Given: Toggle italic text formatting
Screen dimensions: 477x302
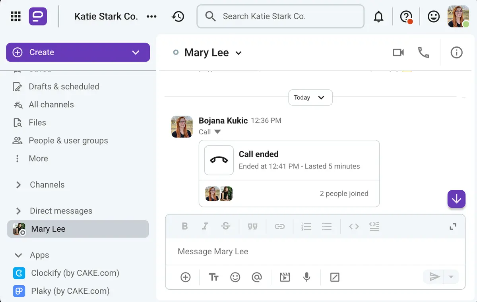Looking at the screenshot, I should 205,226.
